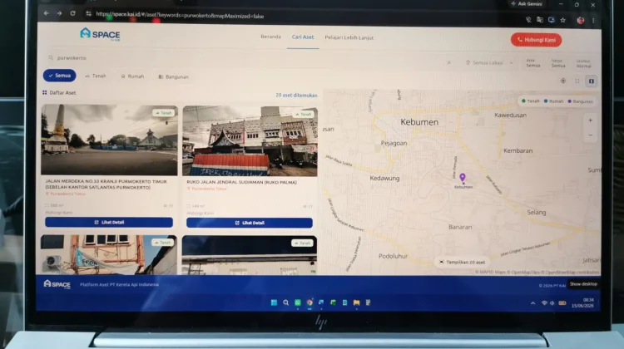
Task: Open the Urutan Normal sort dropdown
Action: pos(583,64)
